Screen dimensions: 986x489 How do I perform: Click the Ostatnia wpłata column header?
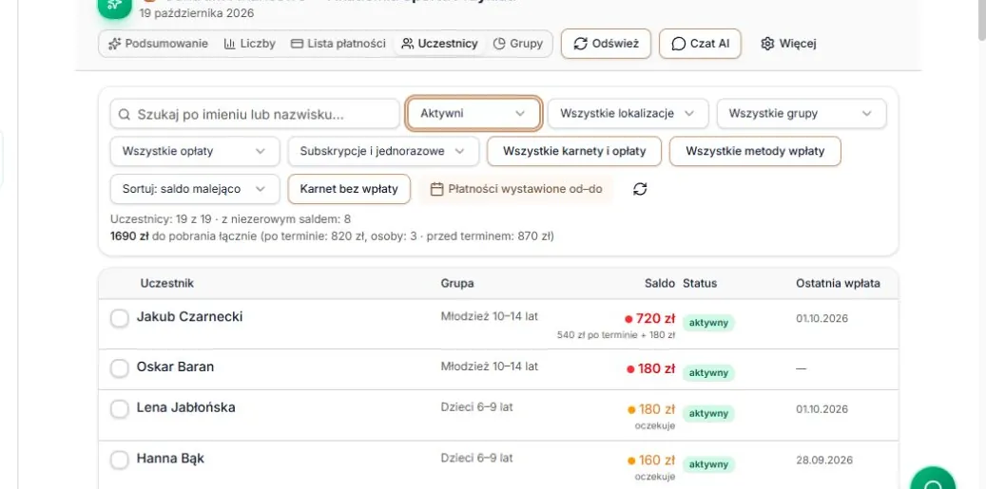(839, 284)
